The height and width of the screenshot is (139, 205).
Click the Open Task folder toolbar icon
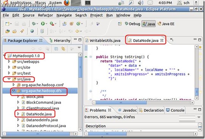tap(14, 31)
